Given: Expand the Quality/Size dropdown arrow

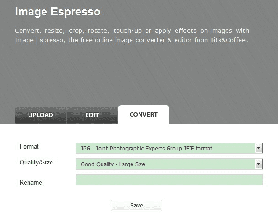Looking at the screenshot, I should (x=258, y=164).
